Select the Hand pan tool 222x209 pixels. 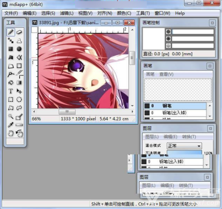[x=11, y=133]
